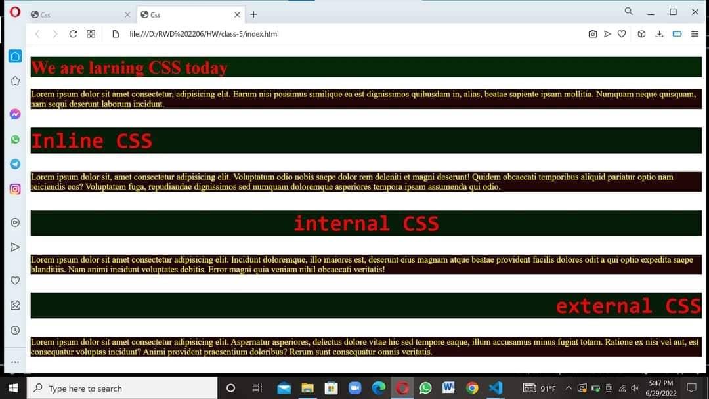Viewport: 709px width, 399px height.
Task: Open WhatsApp in the Opera sidebar
Action: 14,138
